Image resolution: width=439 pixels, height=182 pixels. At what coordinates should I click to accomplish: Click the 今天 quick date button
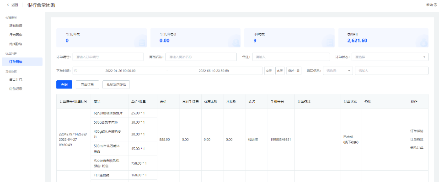pos(269,71)
